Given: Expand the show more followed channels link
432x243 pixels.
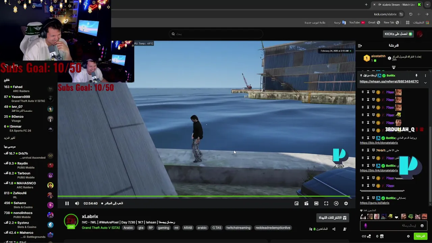Looking at the screenshot, I should pos(9,138).
